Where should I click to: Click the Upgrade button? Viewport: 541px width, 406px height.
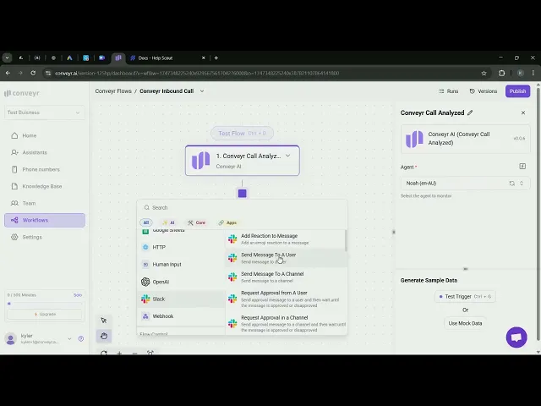[x=45, y=314]
